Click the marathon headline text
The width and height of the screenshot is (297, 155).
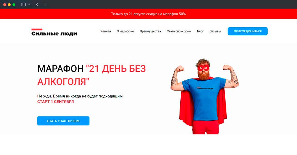pyautogui.click(x=92, y=75)
